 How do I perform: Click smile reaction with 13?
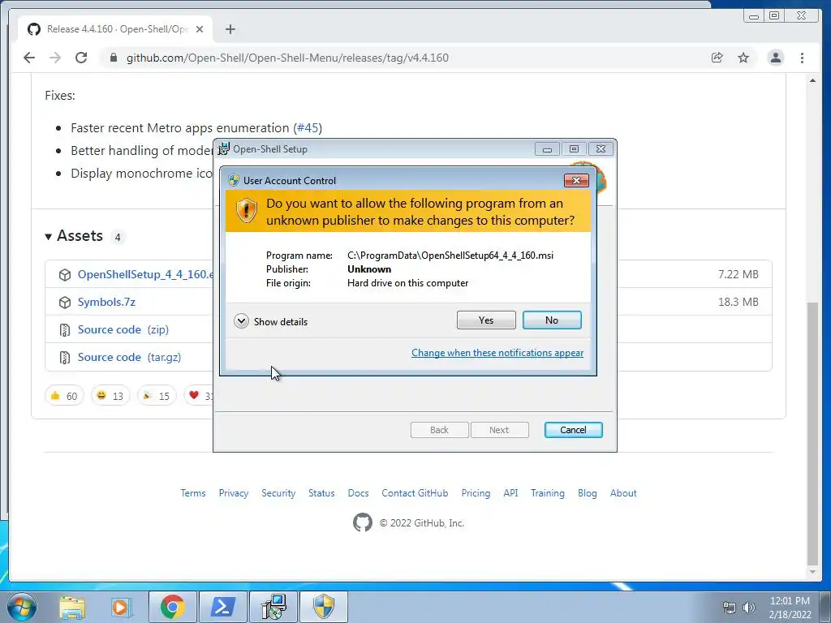coord(110,396)
